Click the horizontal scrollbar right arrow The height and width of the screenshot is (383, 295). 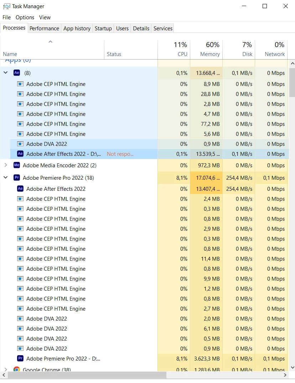point(285,375)
